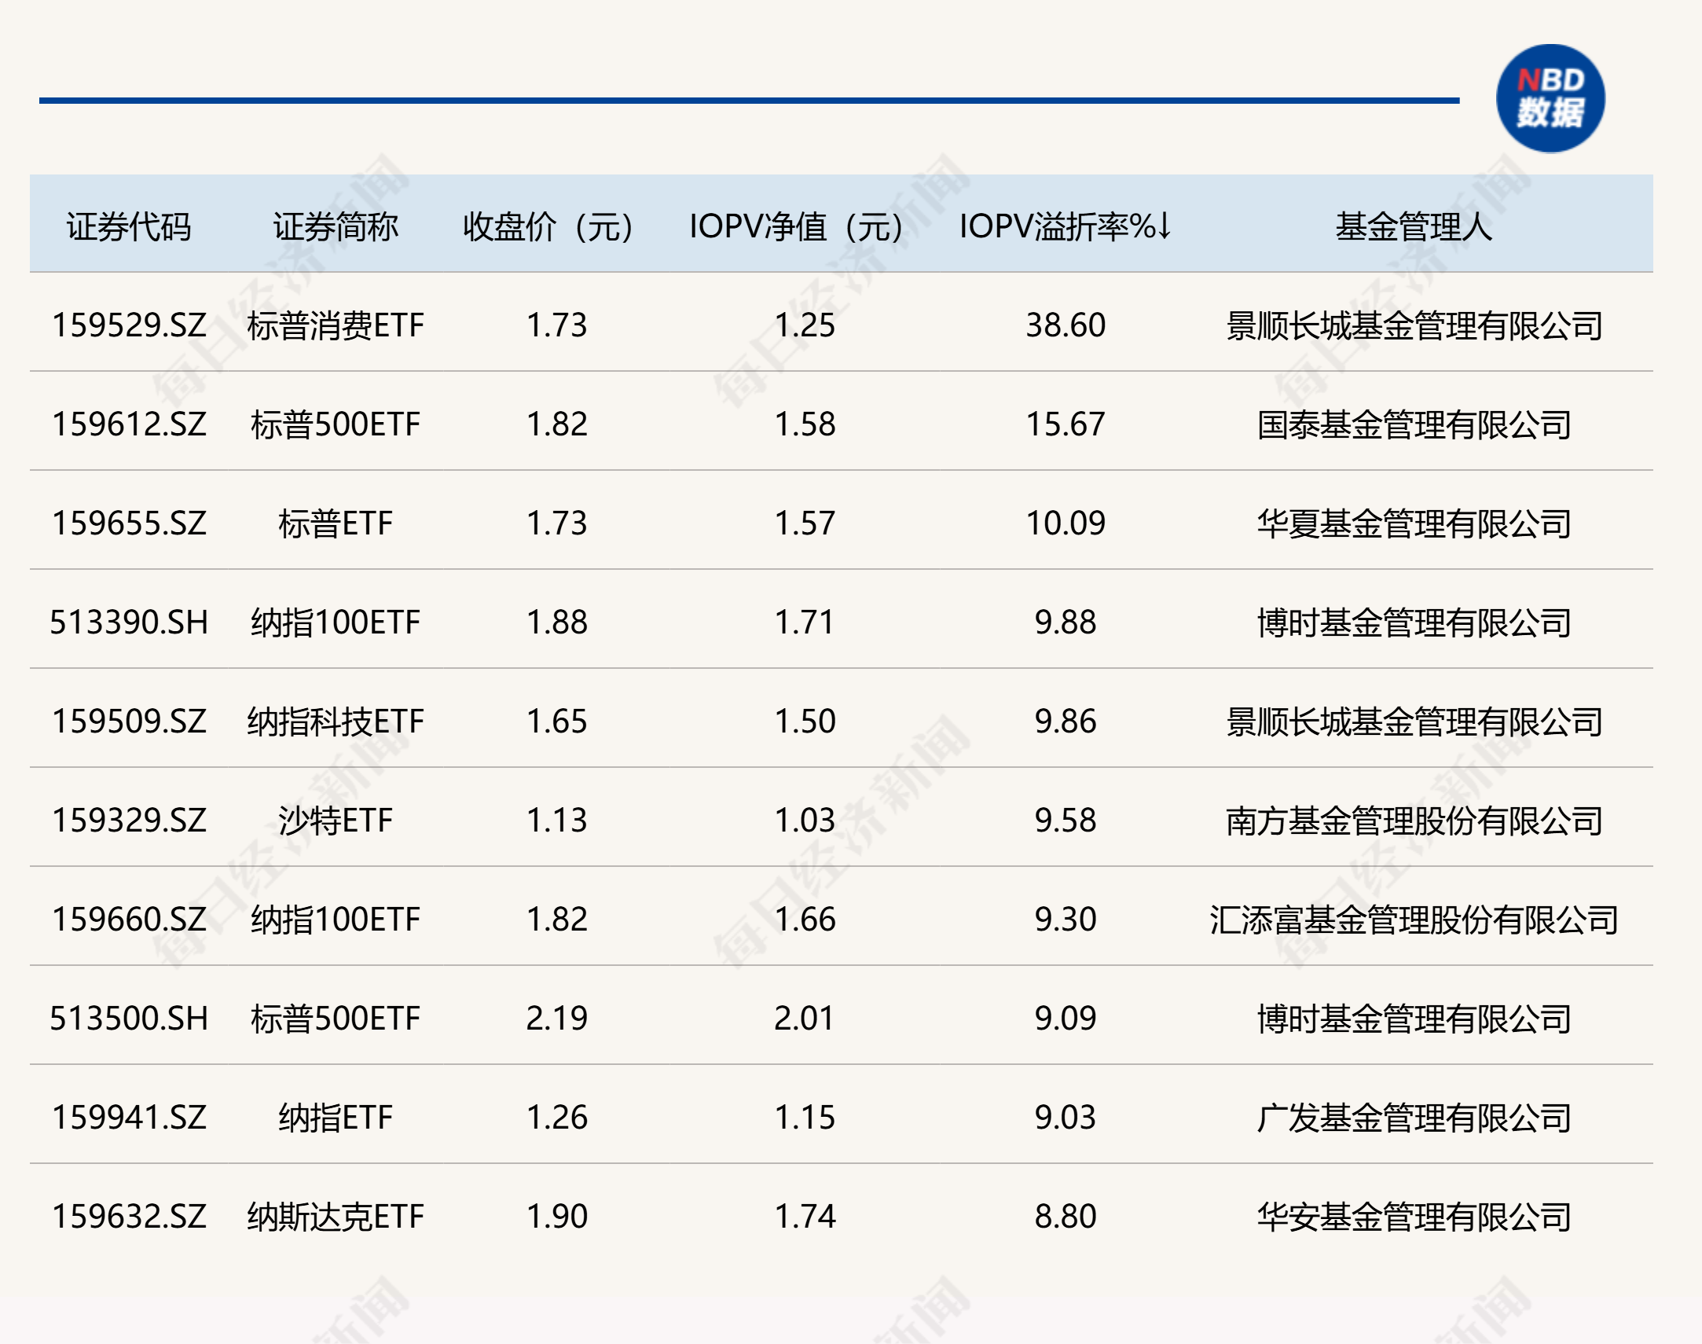The height and width of the screenshot is (1344, 1702).
Task: Click closing price 2.19
Action: (x=557, y=1019)
